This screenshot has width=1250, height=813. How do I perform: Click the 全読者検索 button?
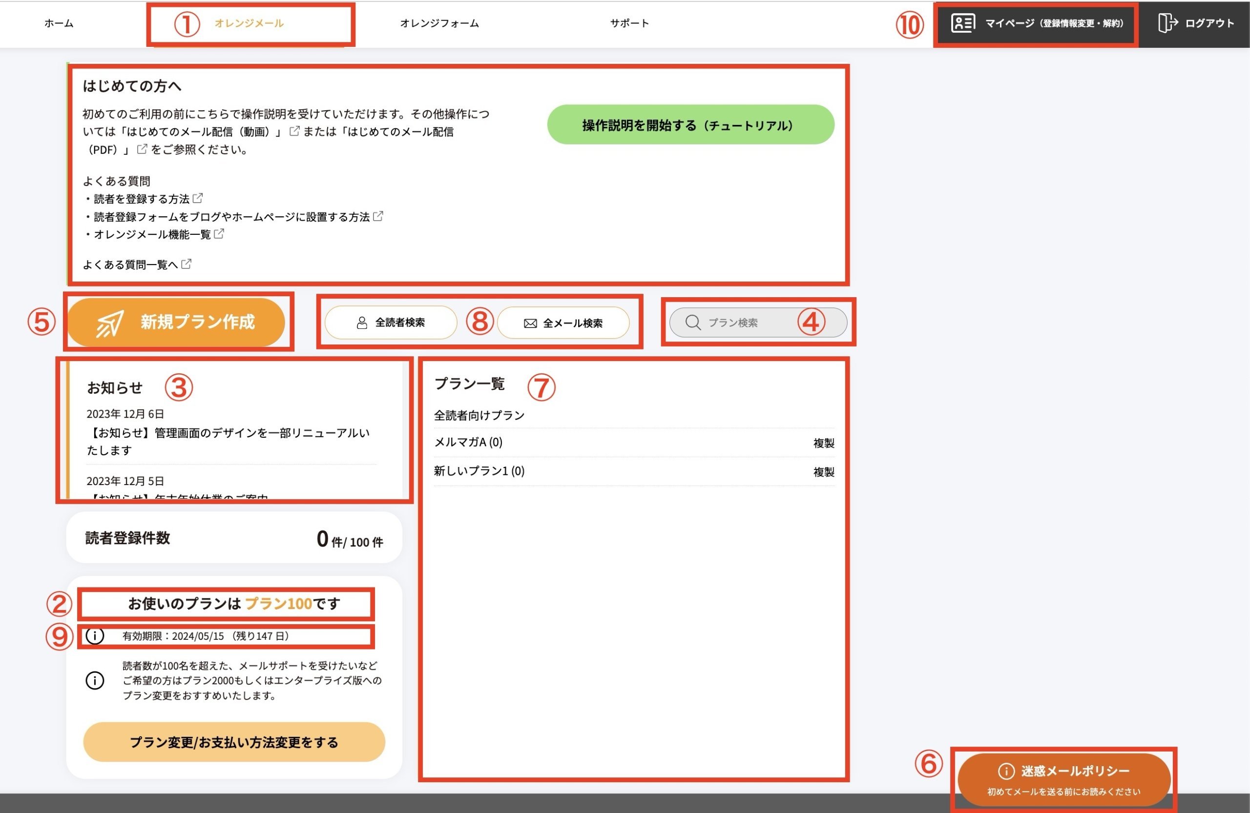[x=391, y=323]
